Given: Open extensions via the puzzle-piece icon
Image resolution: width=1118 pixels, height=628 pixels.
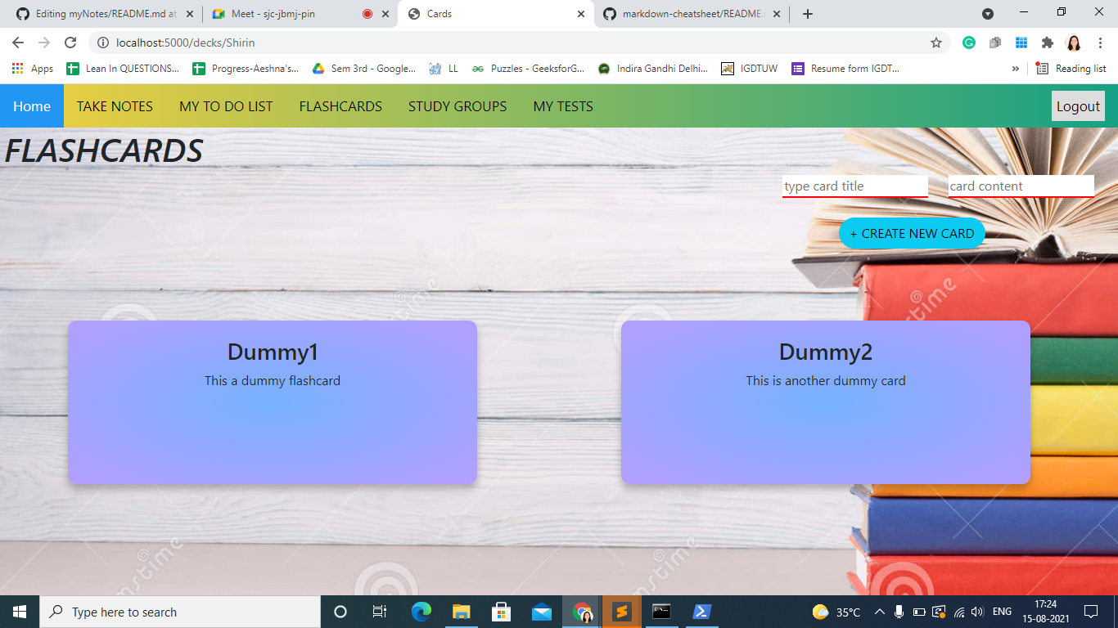Looking at the screenshot, I should (x=1047, y=42).
